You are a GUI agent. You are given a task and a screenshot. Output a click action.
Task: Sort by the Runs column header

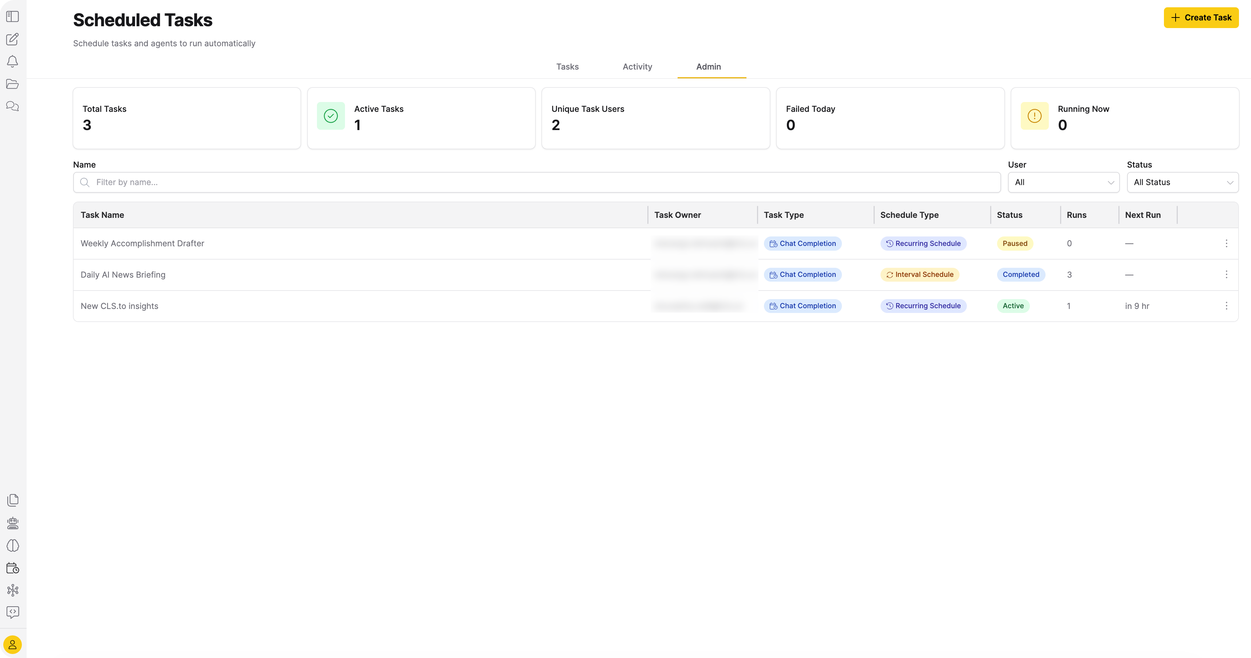point(1076,215)
